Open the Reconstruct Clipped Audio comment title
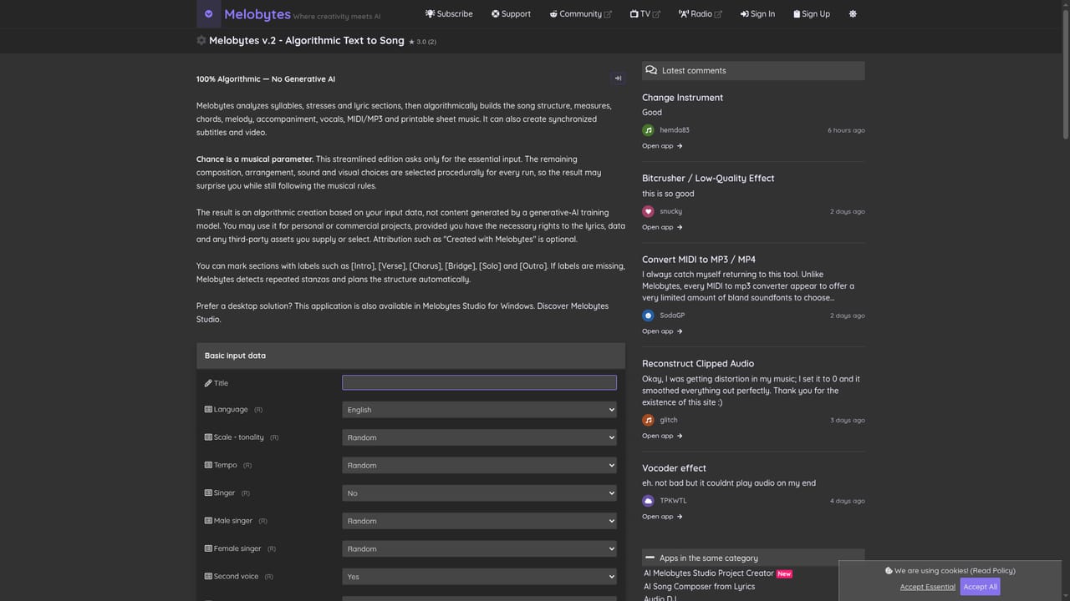The image size is (1070, 601). click(698, 364)
